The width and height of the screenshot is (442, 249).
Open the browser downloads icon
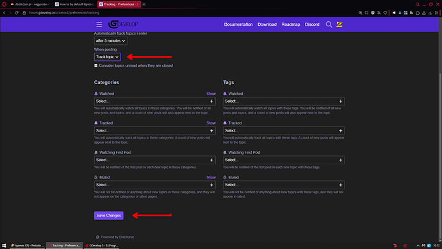430,13
